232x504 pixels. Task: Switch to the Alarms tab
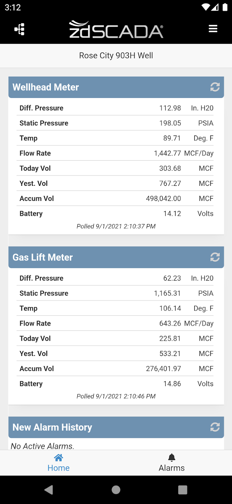[x=172, y=463]
